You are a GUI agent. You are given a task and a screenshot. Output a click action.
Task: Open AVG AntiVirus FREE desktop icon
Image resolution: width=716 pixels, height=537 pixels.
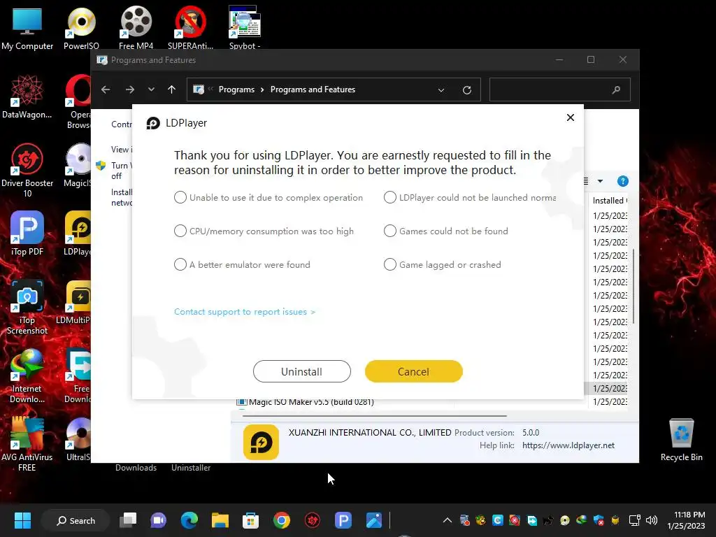click(x=27, y=444)
